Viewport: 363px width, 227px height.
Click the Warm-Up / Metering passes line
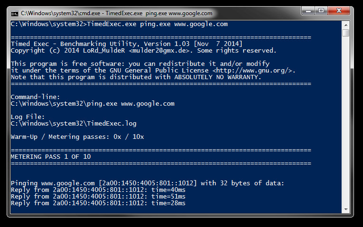77,136
